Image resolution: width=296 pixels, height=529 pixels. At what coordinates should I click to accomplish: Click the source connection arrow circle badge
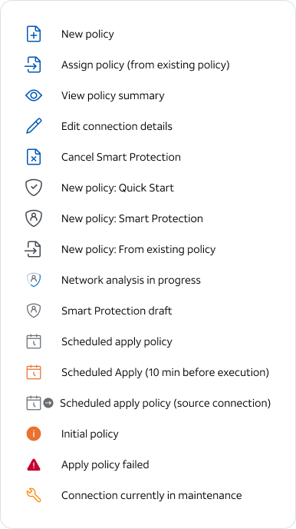(x=48, y=403)
